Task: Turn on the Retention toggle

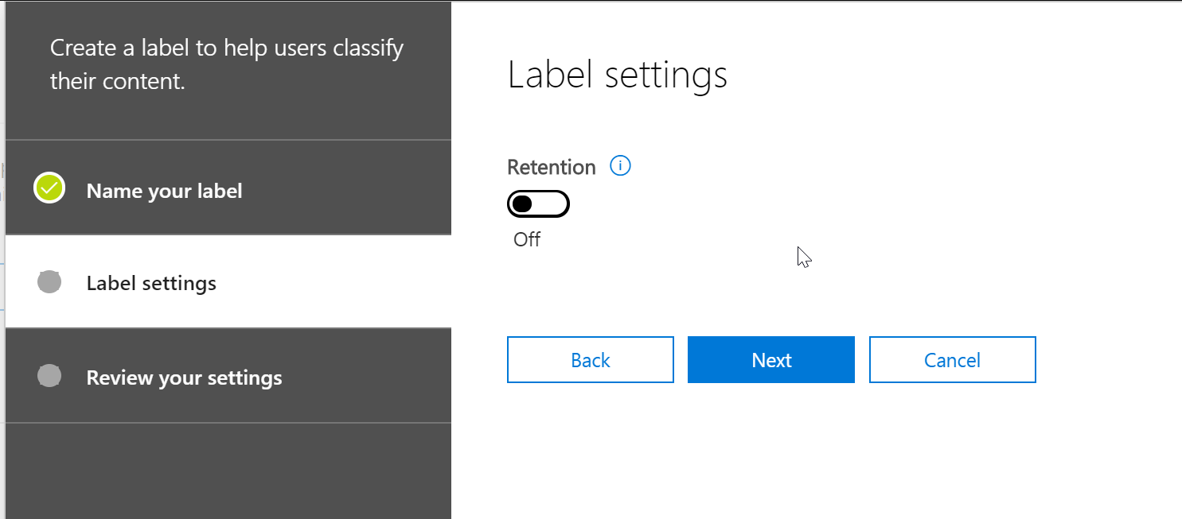Action: tap(538, 204)
